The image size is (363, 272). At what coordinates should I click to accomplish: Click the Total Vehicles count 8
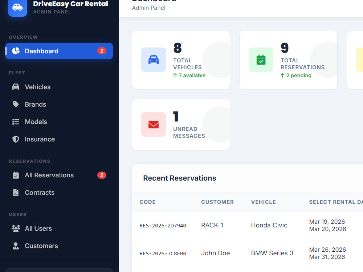(x=178, y=48)
